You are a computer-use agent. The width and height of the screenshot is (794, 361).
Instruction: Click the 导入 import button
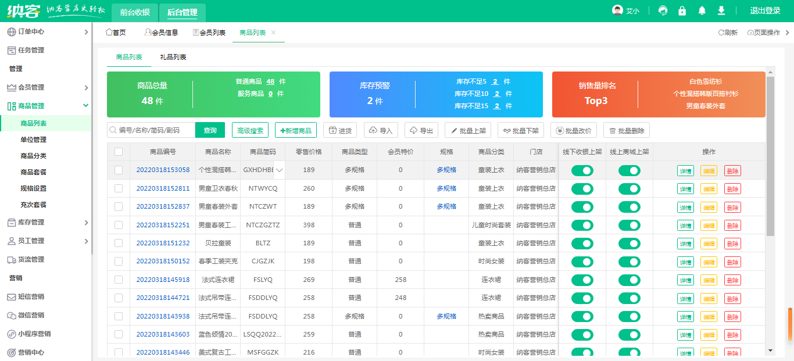[381, 131]
